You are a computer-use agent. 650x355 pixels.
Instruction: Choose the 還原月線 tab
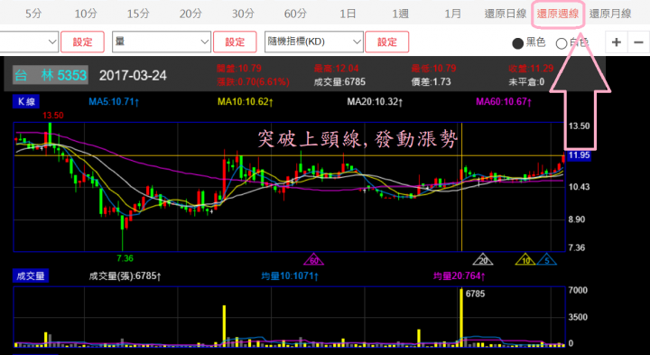[x=610, y=14]
